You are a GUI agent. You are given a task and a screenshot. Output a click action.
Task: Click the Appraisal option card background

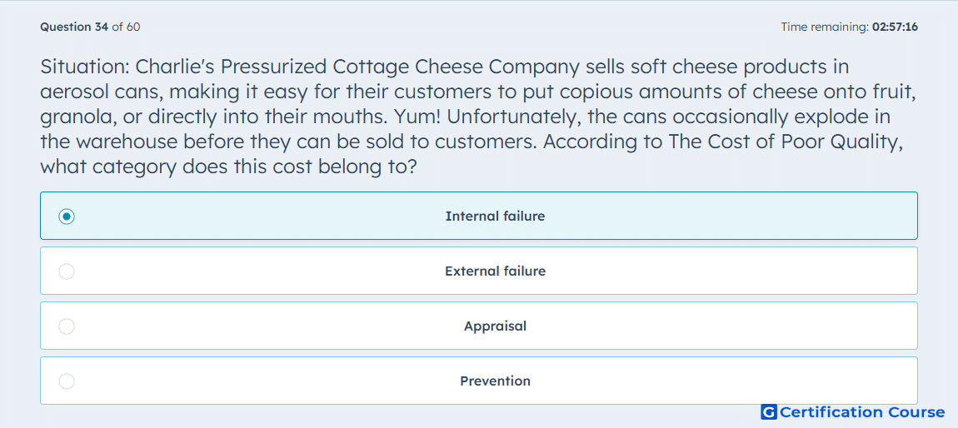point(479,326)
